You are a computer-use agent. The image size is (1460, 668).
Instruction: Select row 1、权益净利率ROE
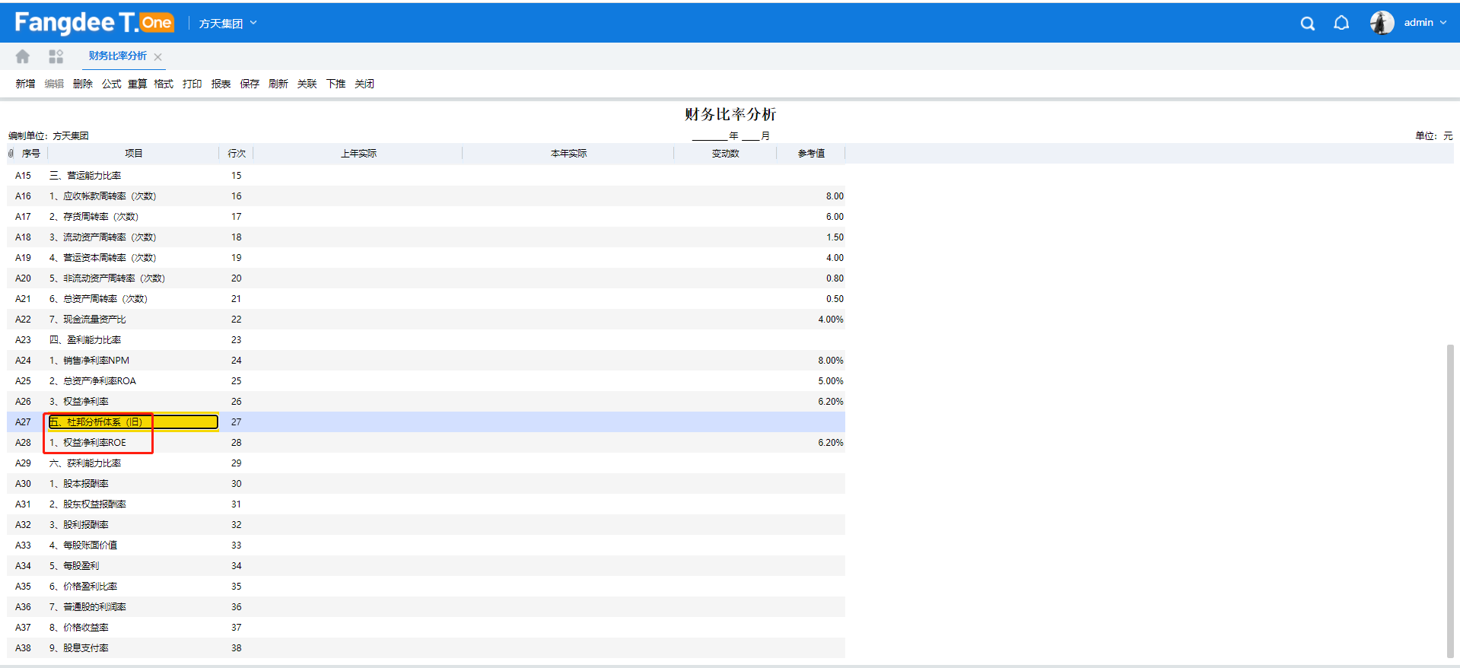(426, 443)
